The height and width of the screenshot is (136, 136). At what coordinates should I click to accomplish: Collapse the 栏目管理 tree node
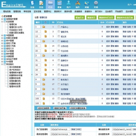[x=2, y=22]
